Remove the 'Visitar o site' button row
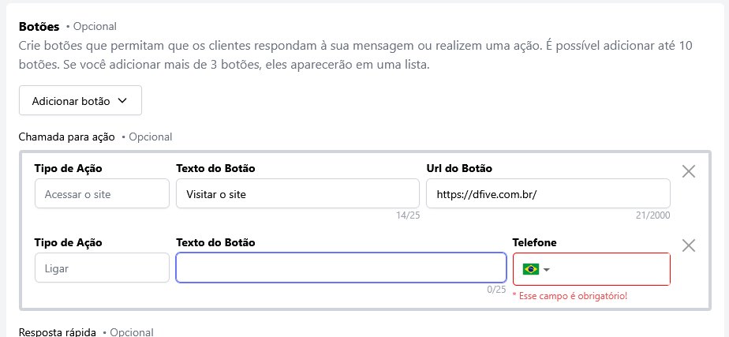The image size is (729, 337). click(688, 171)
